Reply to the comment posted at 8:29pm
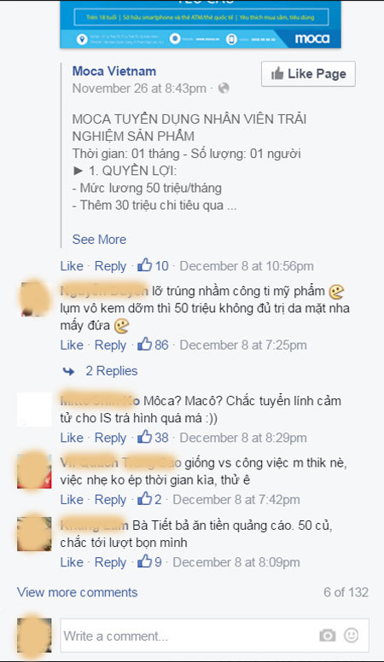The width and height of the screenshot is (384, 662). click(x=110, y=438)
